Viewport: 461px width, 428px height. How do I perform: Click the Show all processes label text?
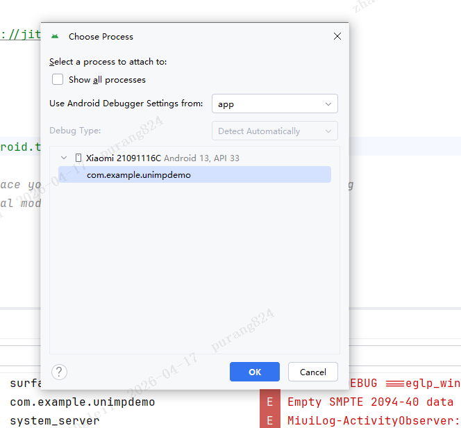[107, 80]
